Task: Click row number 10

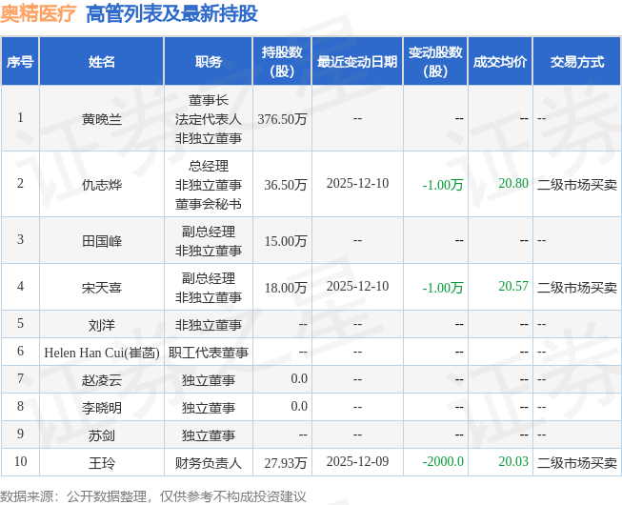Action: click(x=20, y=461)
